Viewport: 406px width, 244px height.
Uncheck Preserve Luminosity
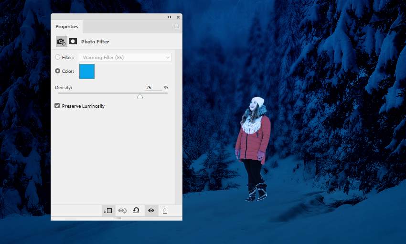coord(57,106)
